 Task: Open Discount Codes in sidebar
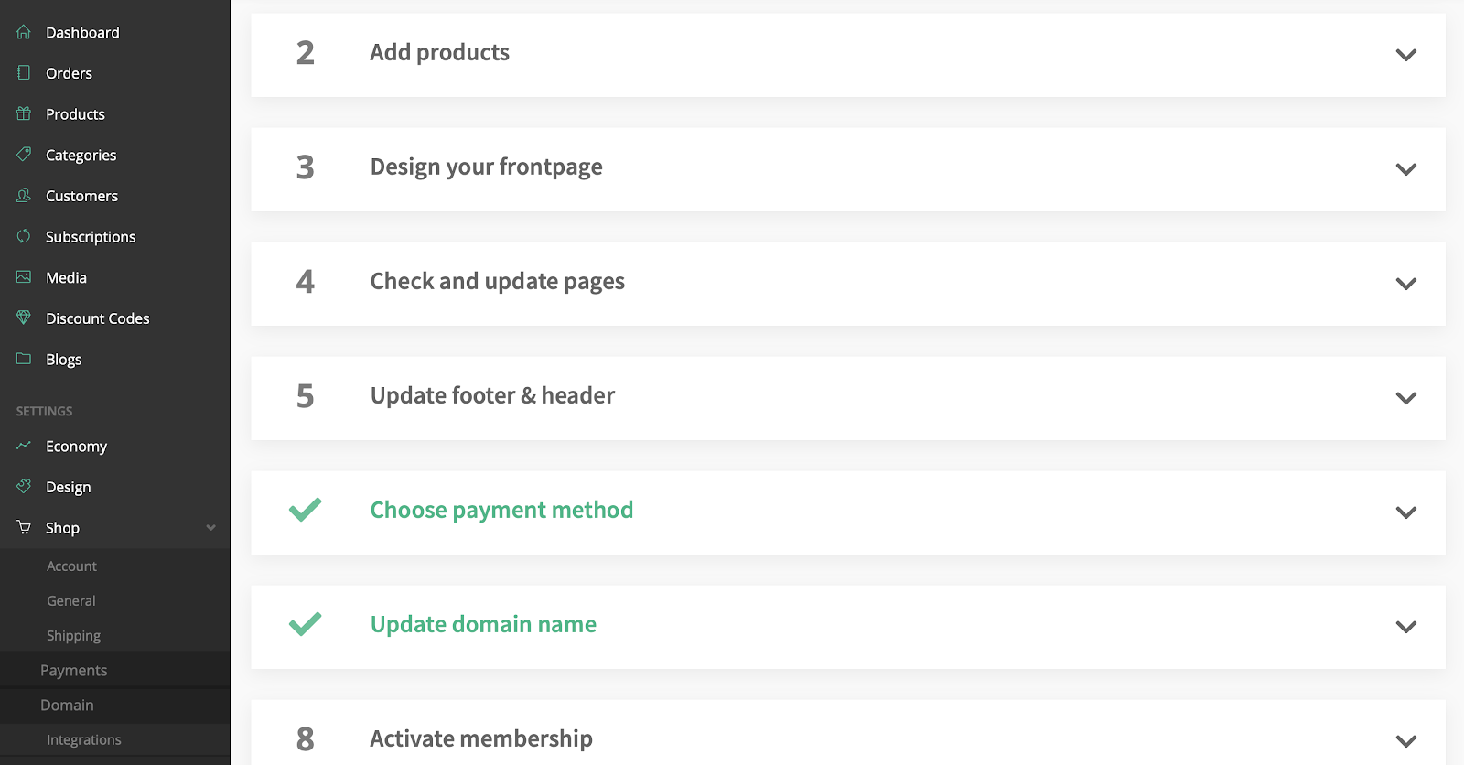point(97,318)
